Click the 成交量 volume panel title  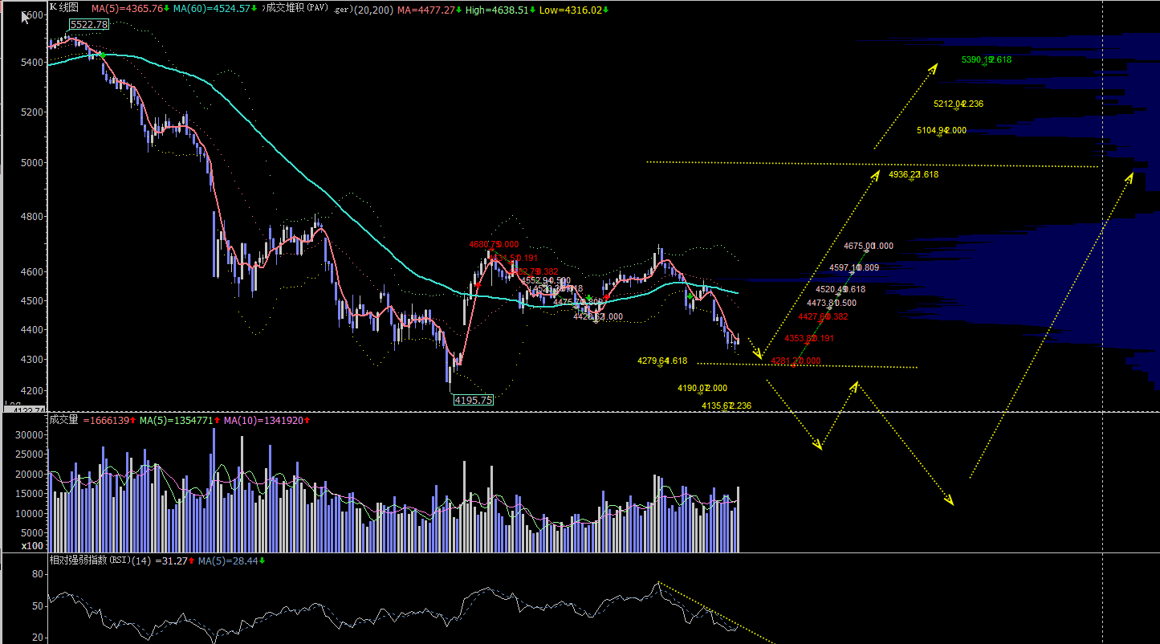point(64,420)
